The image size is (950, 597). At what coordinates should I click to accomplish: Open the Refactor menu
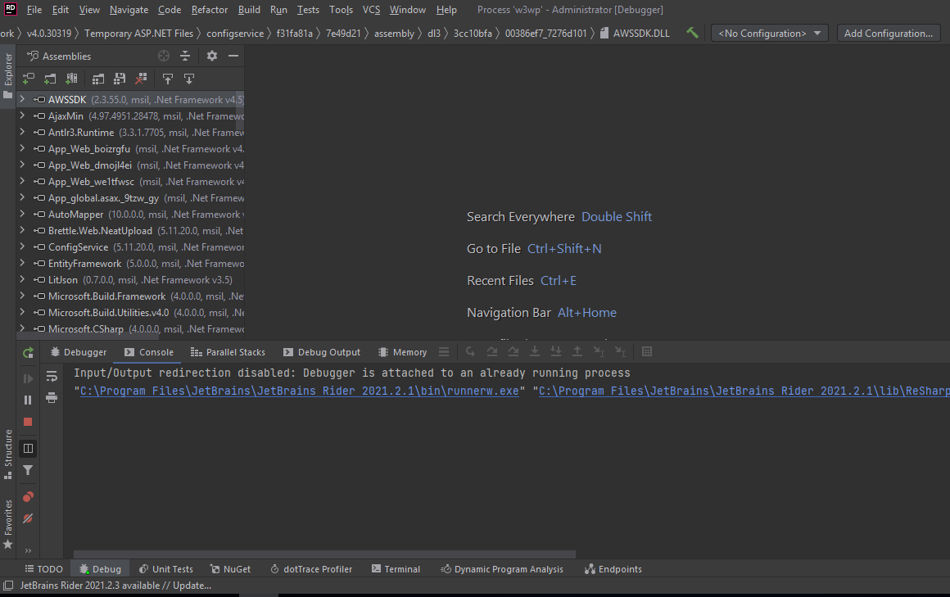[210, 10]
